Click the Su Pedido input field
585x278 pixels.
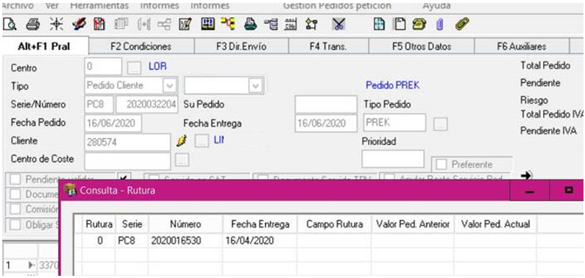click(x=326, y=104)
